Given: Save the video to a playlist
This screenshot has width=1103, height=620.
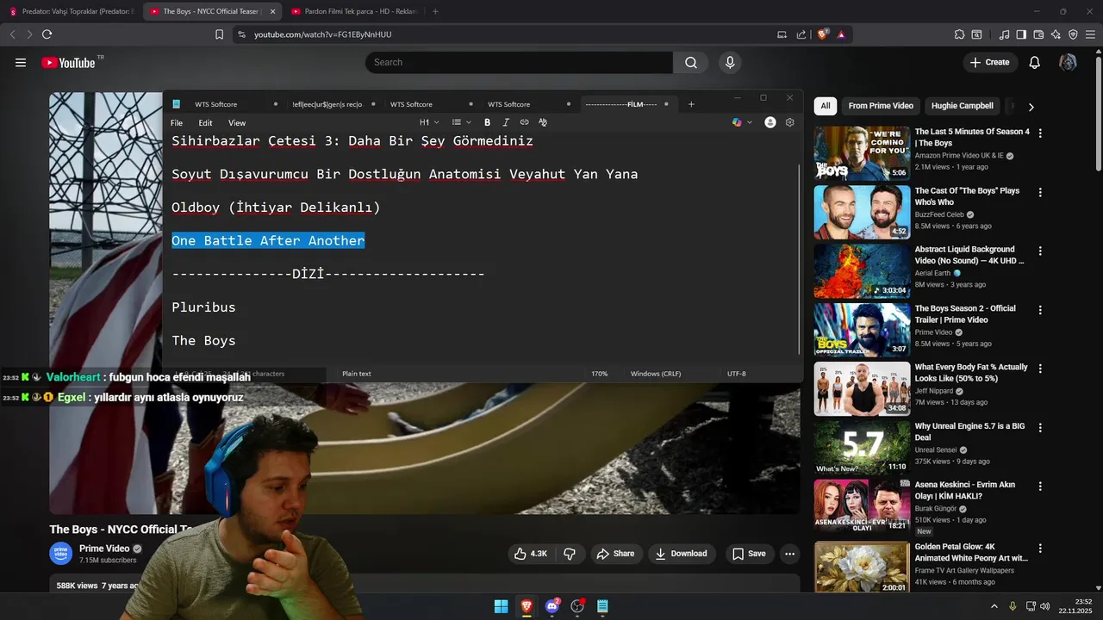Looking at the screenshot, I should tap(749, 554).
